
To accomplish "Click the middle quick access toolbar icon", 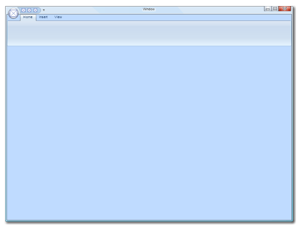I will [29, 10].
